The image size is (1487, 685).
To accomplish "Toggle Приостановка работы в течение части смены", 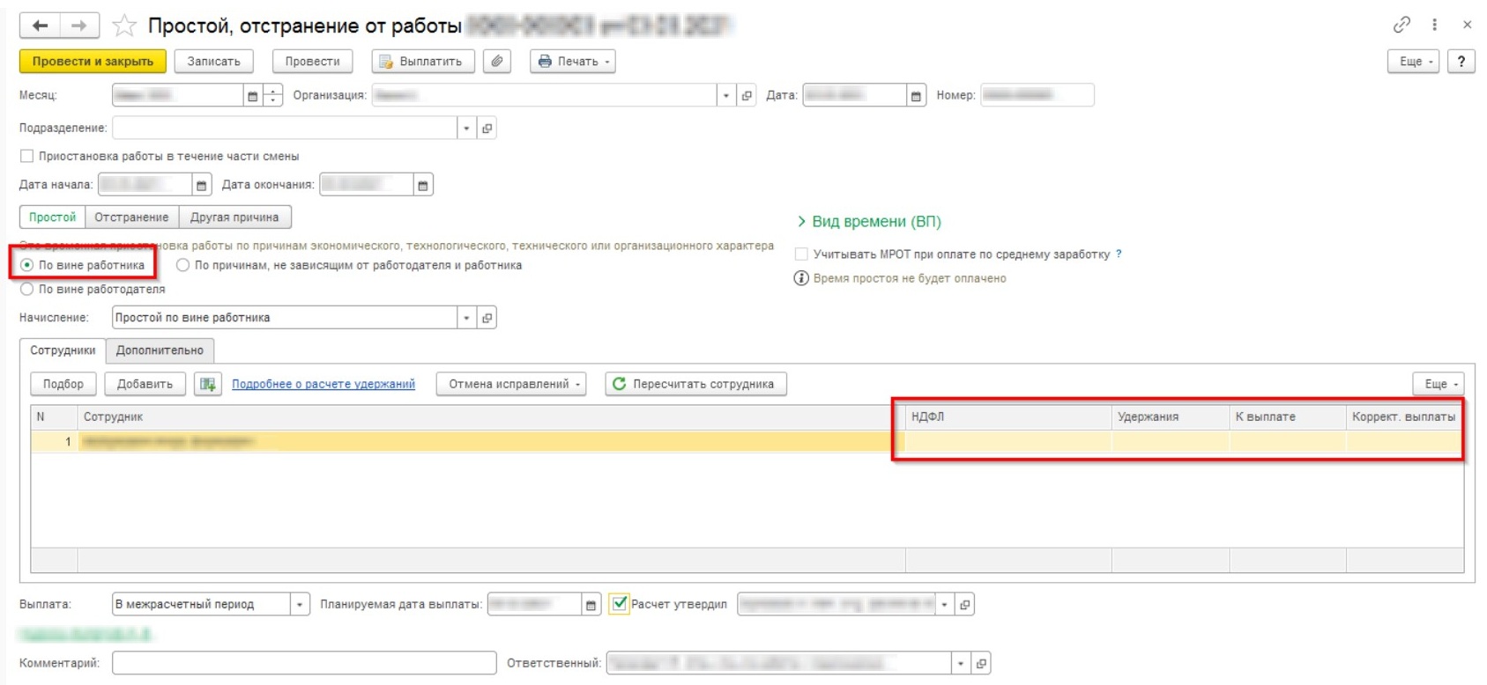I will pos(27,157).
